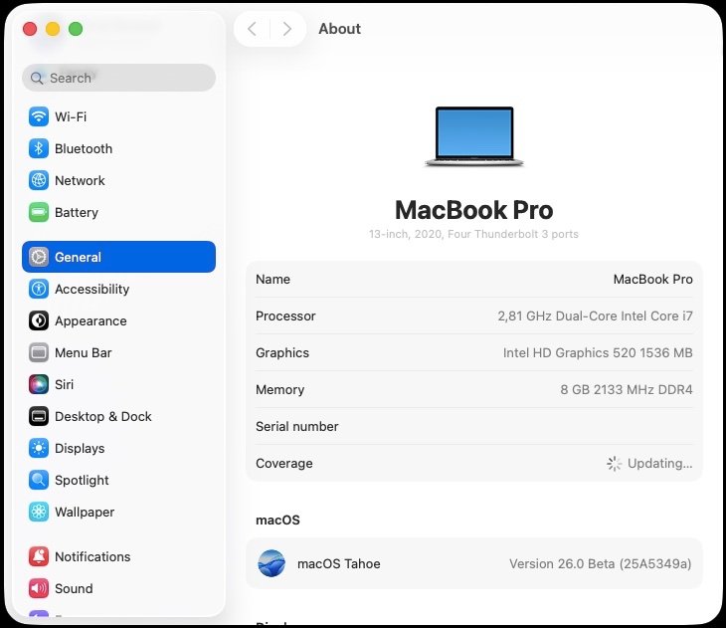This screenshot has width=726, height=628.
Task: Click the General sidebar label
Action: [x=78, y=257]
